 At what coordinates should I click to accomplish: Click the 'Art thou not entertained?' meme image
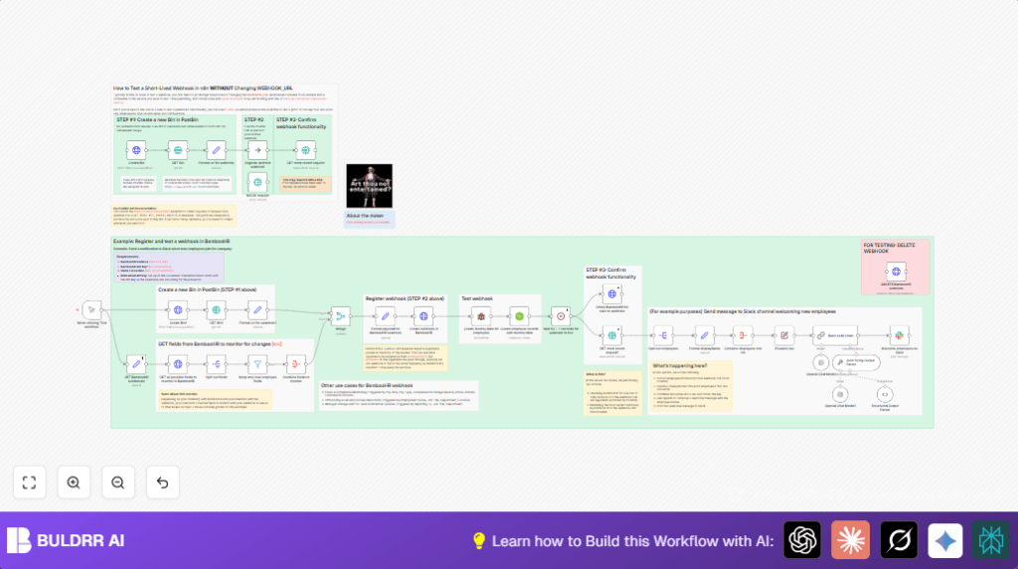(x=369, y=186)
